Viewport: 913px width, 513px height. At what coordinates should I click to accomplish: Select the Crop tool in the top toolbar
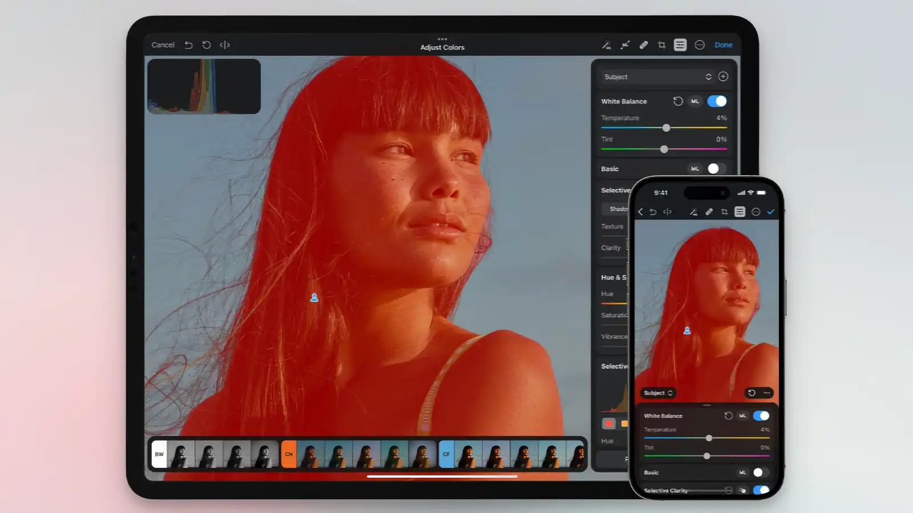click(x=661, y=44)
